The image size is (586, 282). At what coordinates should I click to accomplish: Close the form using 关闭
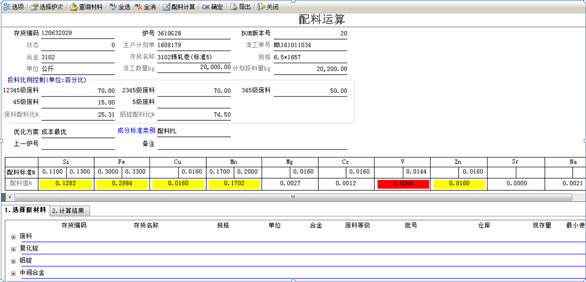click(268, 7)
